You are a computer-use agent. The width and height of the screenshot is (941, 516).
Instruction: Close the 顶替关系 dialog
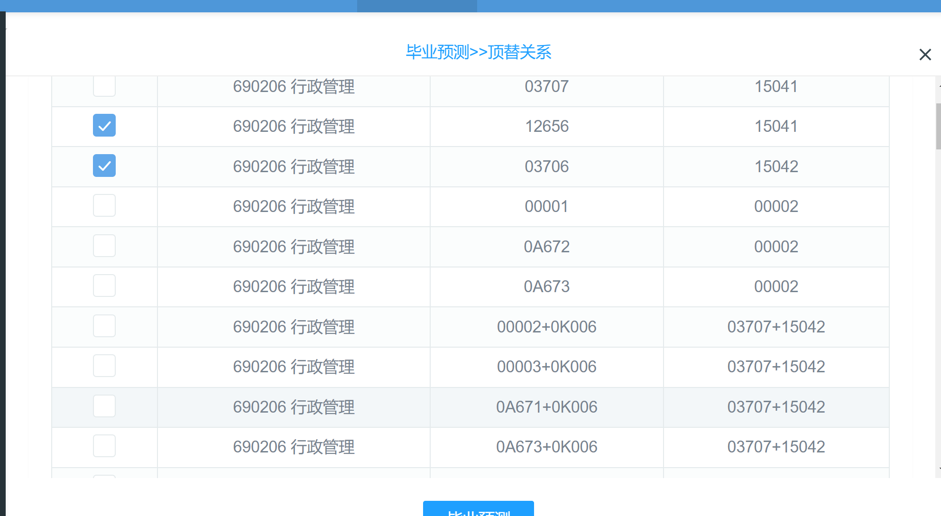coord(924,54)
